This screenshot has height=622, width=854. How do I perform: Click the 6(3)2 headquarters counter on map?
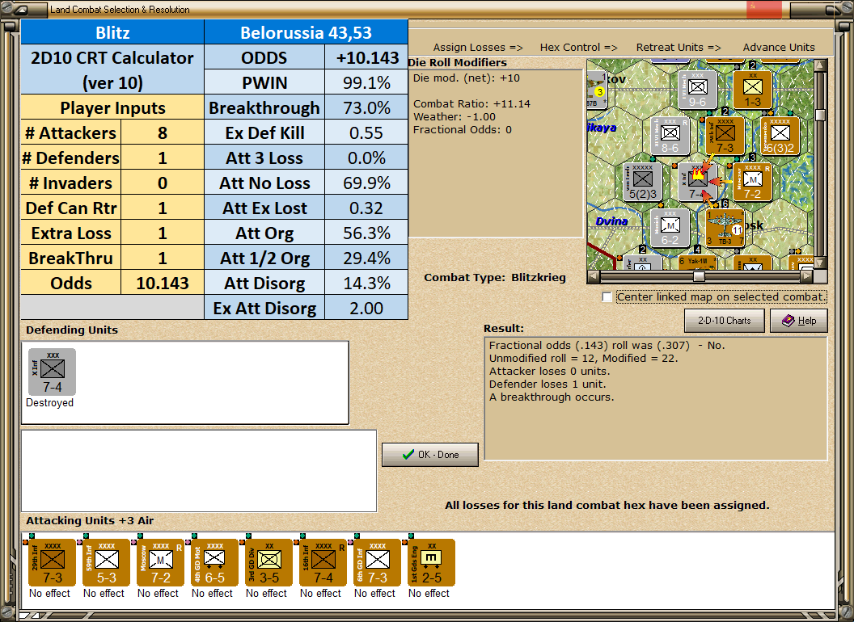(x=780, y=136)
